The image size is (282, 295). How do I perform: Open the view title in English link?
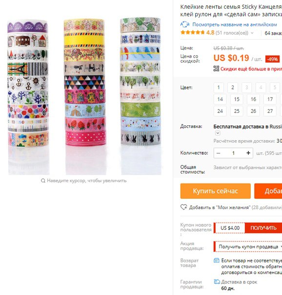(x=235, y=24)
